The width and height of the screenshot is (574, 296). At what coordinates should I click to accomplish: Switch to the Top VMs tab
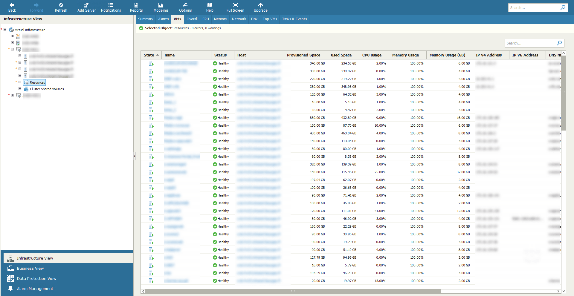tap(270, 19)
